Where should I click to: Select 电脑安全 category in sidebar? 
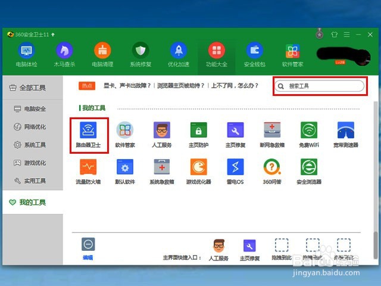click(33, 108)
